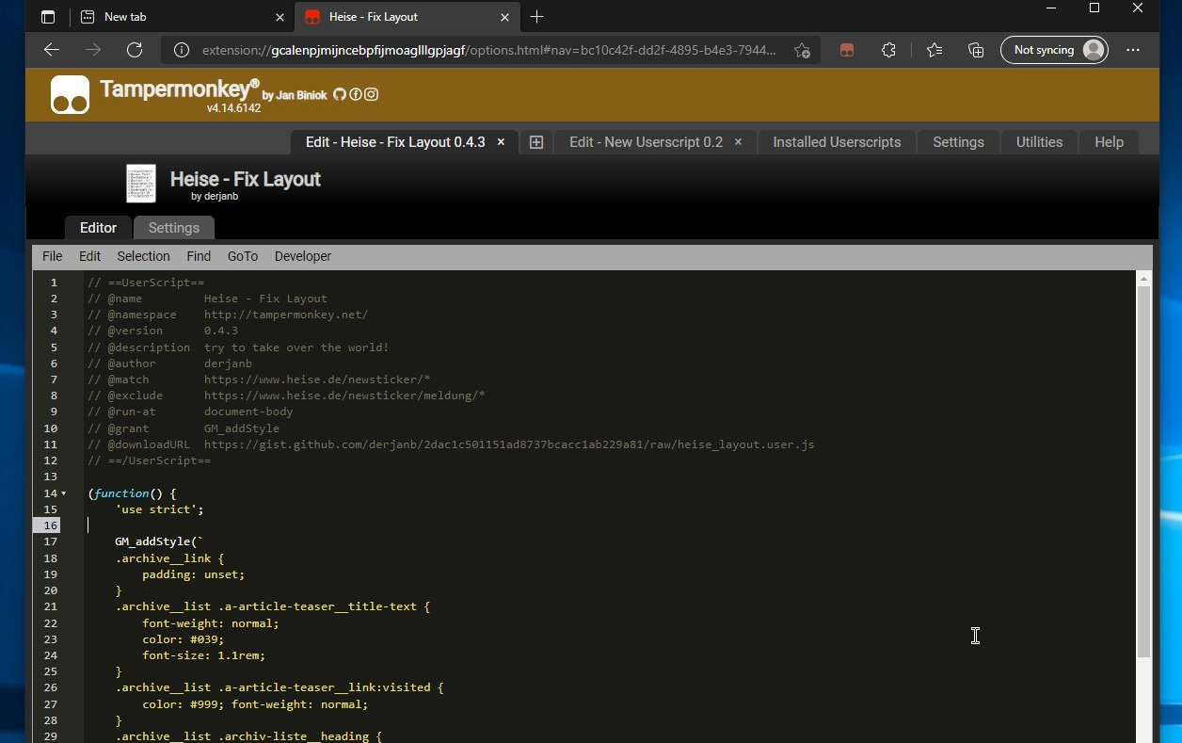Open the Favorites list icon

pyautogui.click(x=934, y=50)
